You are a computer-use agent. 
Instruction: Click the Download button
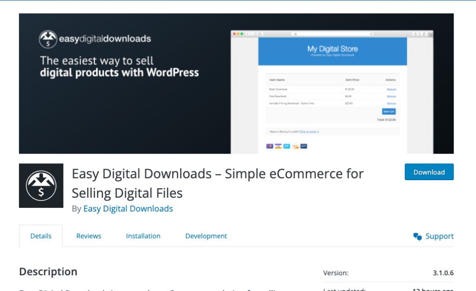click(429, 172)
